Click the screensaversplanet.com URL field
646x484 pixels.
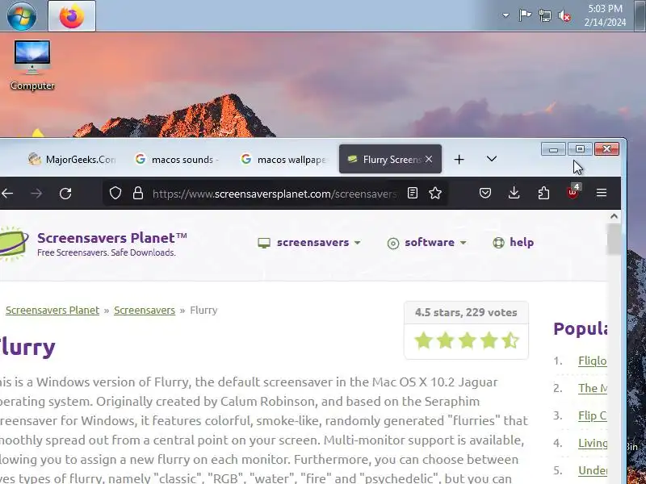(x=275, y=194)
